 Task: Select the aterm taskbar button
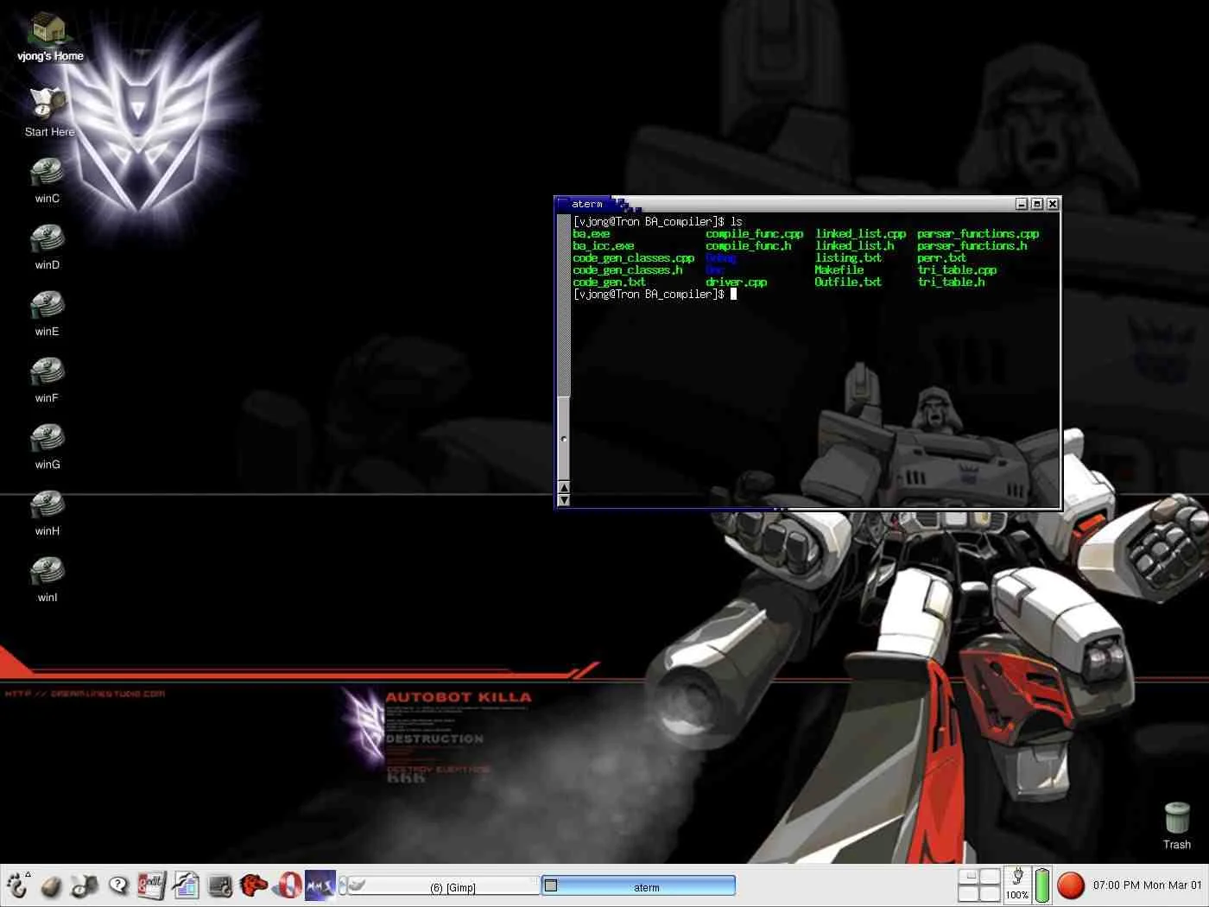pyautogui.click(x=638, y=886)
